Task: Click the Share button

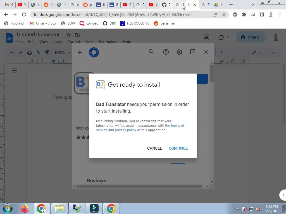Action: (x=251, y=37)
